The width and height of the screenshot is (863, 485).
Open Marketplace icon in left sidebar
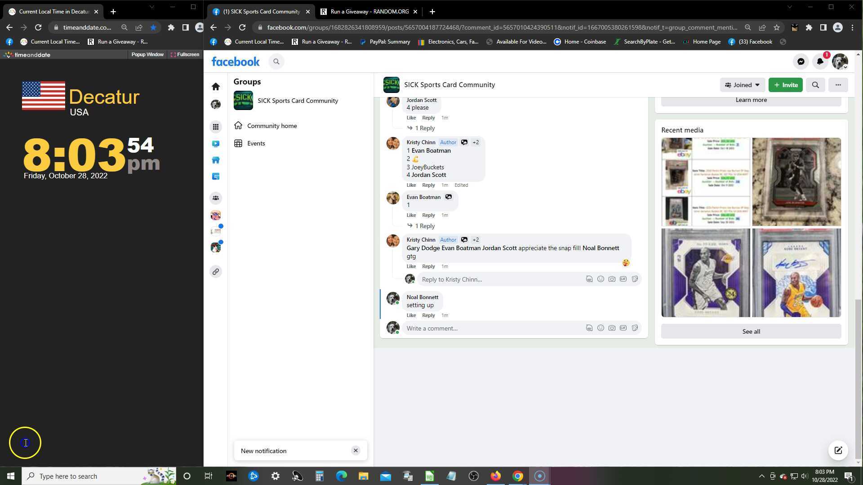click(216, 160)
